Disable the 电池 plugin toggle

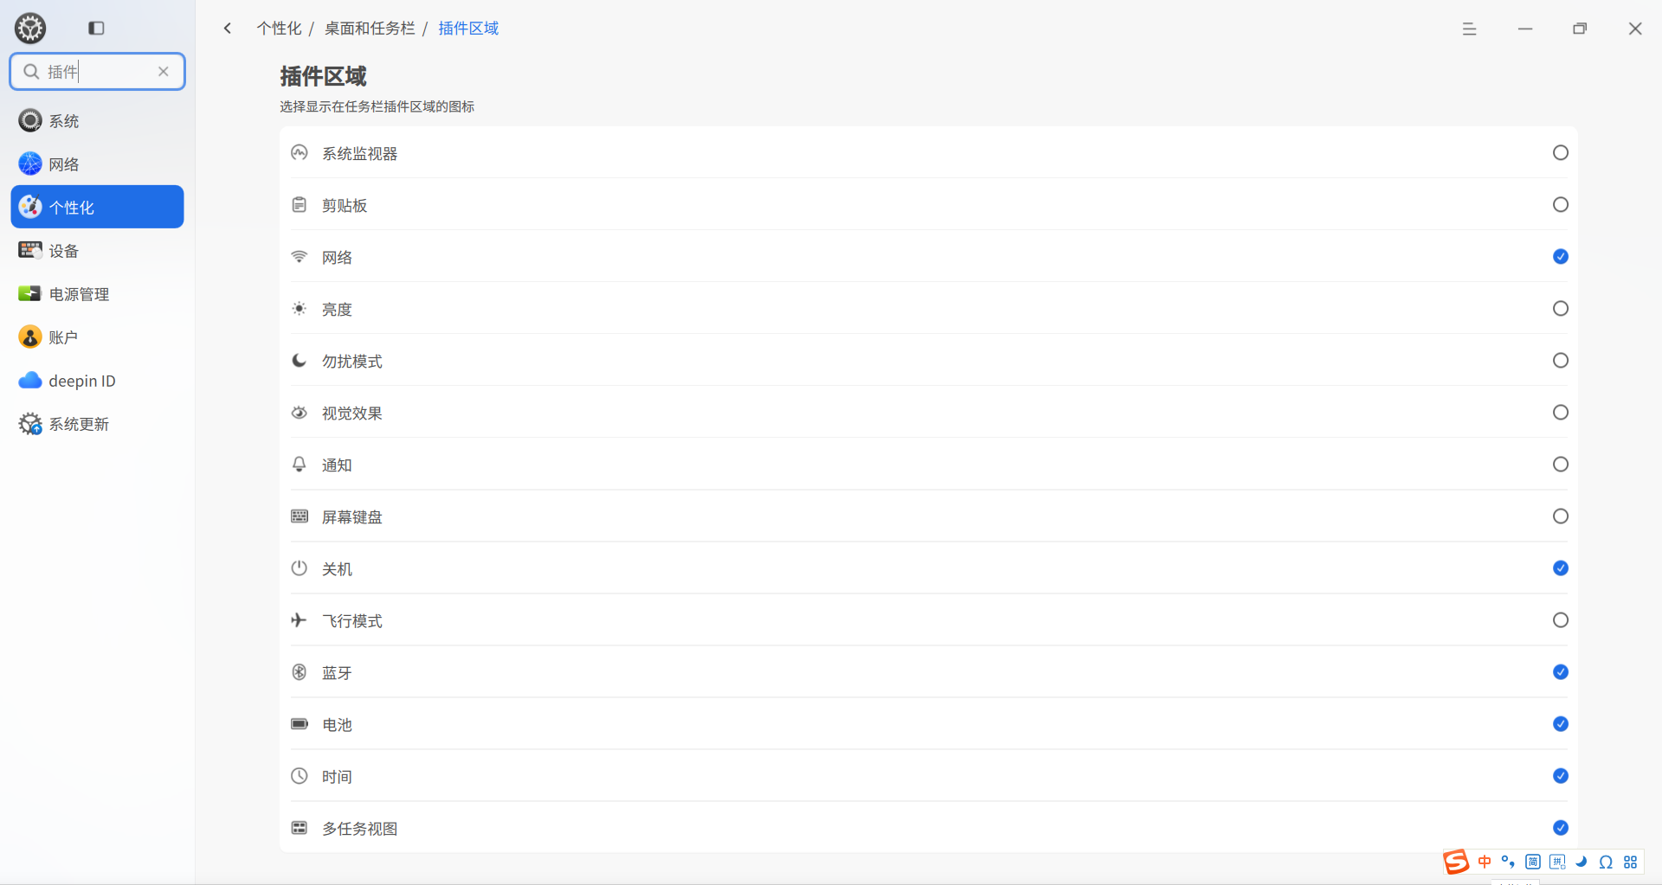pos(1561,724)
